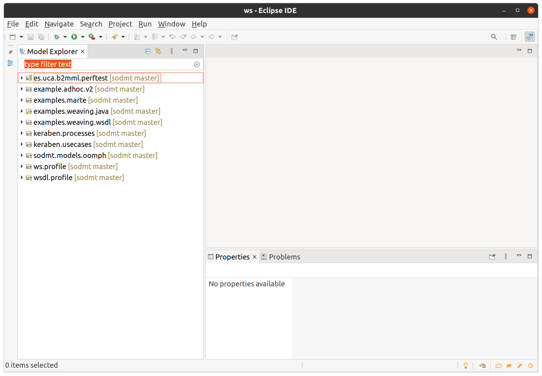Expand the wsdl.profile project
This screenshot has width=542, height=376.
pos(22,177)
